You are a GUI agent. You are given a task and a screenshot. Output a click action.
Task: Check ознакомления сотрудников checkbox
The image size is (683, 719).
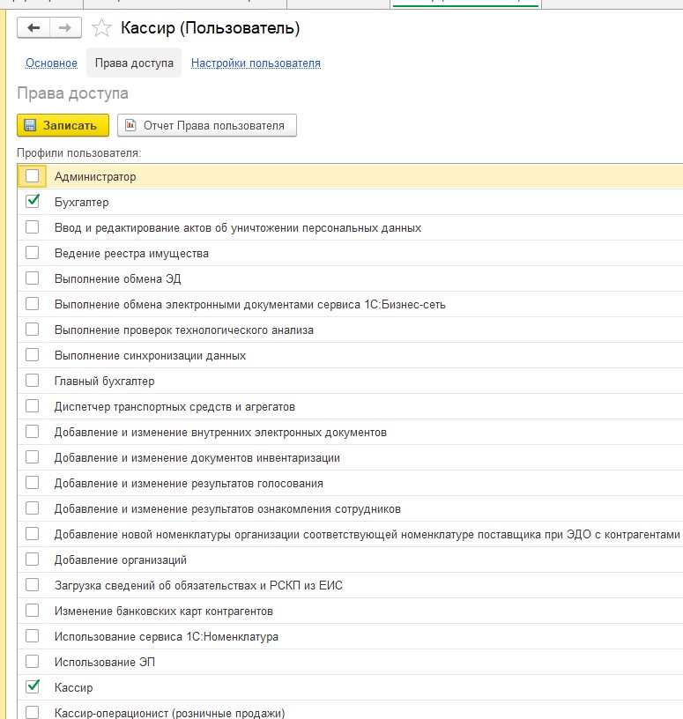pos(32,508)
